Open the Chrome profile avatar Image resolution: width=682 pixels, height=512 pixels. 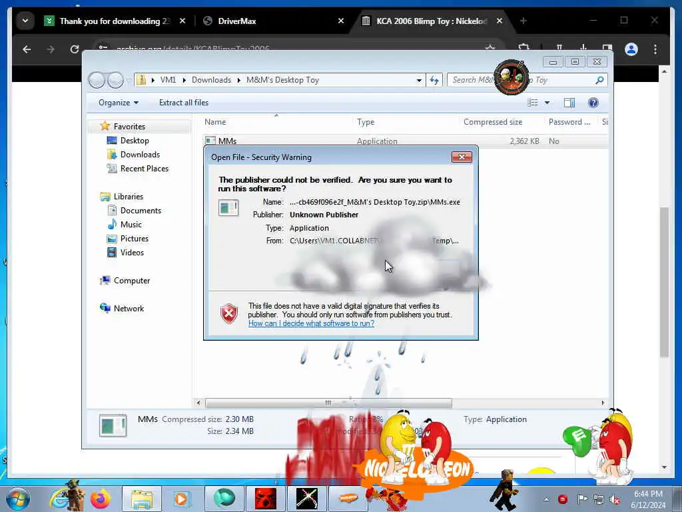coord(631,49)
